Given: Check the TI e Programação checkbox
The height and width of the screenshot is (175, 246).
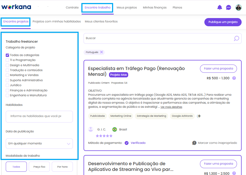Looking at the screenshot, I should [x=7, y=60].
